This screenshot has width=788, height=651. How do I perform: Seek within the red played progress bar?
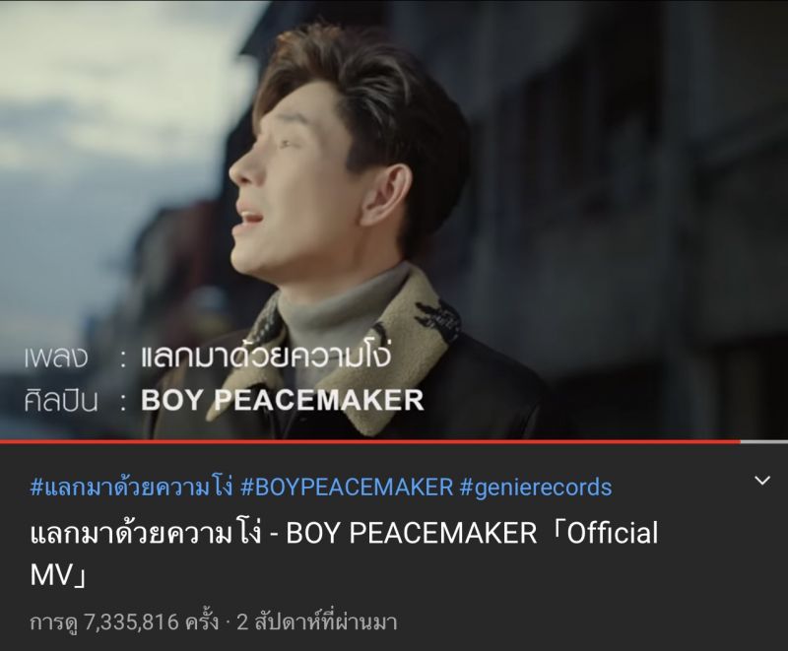pyautogui.click(x=370, y=442)
